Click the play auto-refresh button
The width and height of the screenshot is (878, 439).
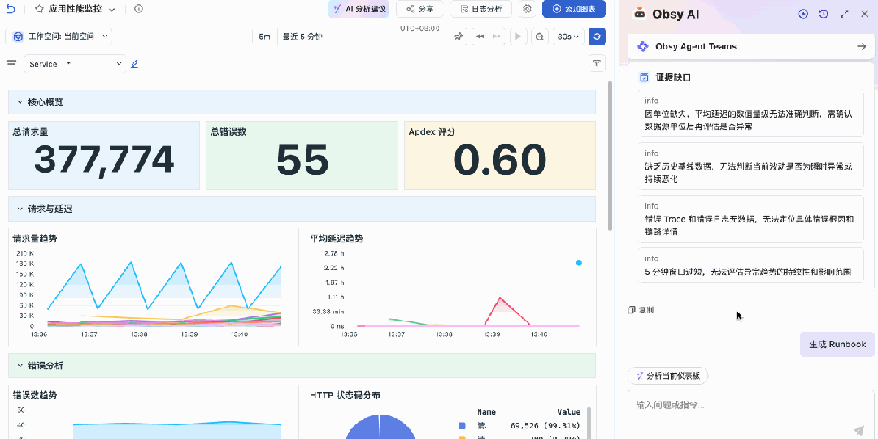pos(519,37)
